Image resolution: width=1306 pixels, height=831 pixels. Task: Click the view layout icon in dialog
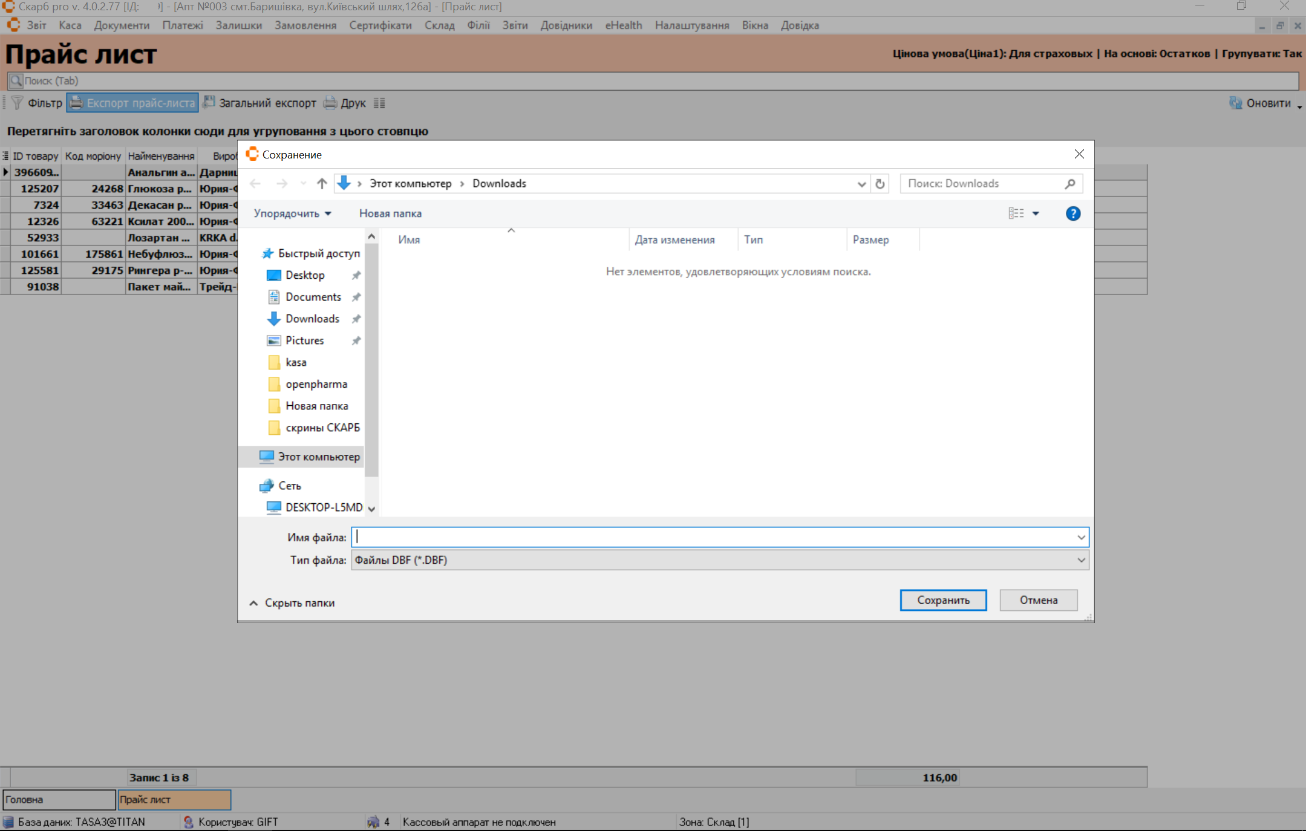click(1016, 213)
